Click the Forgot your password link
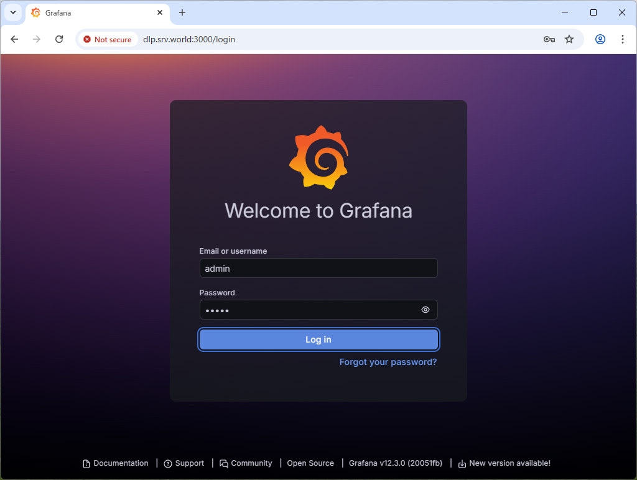 coord(388,362)
